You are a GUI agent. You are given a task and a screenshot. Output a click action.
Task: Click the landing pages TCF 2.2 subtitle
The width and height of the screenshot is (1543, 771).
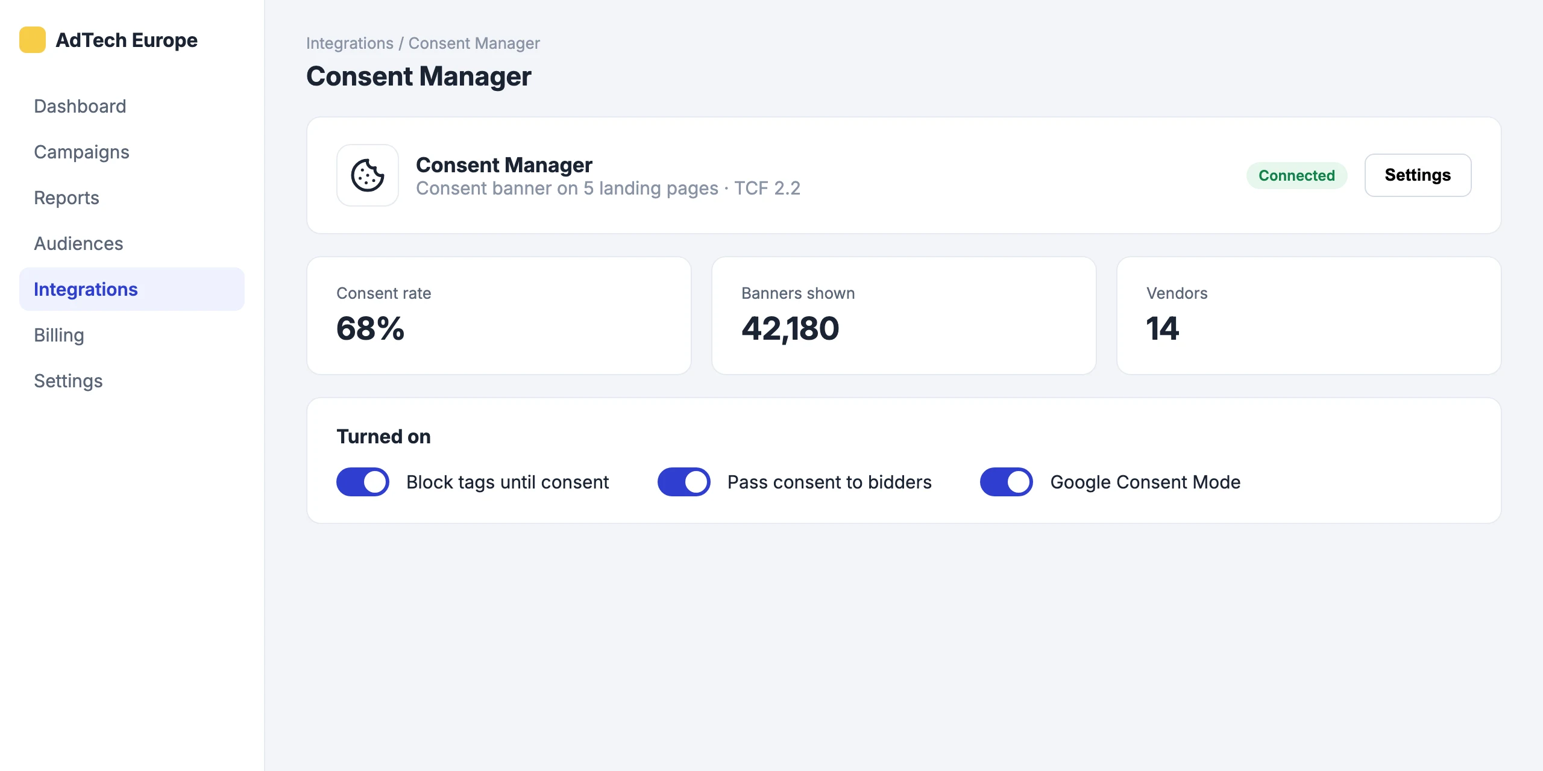point(608,189)
